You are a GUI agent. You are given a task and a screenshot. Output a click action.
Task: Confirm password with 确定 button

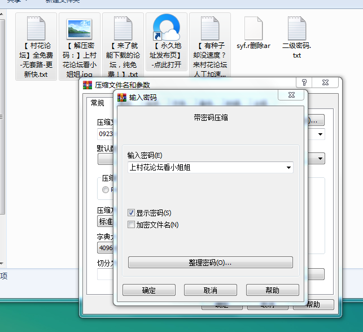(148, 290)
